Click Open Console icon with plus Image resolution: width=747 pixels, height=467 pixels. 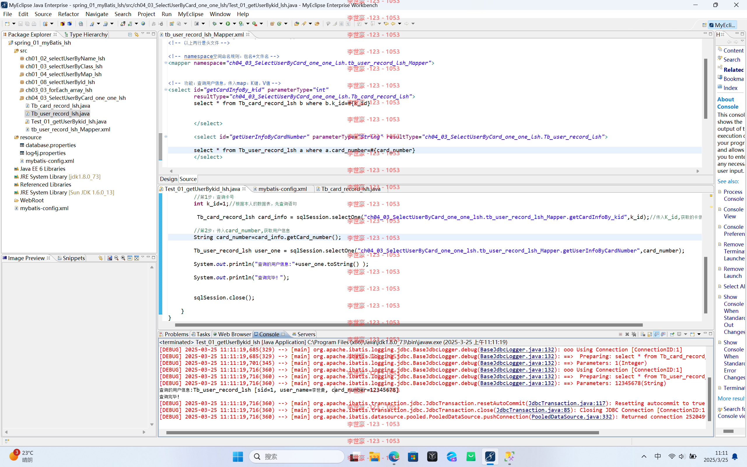point(692,334)
